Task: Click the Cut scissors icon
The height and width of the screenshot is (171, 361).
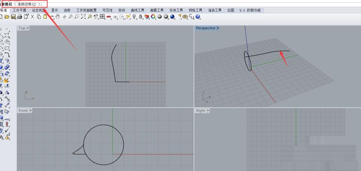Action: [x=32, y=17]
